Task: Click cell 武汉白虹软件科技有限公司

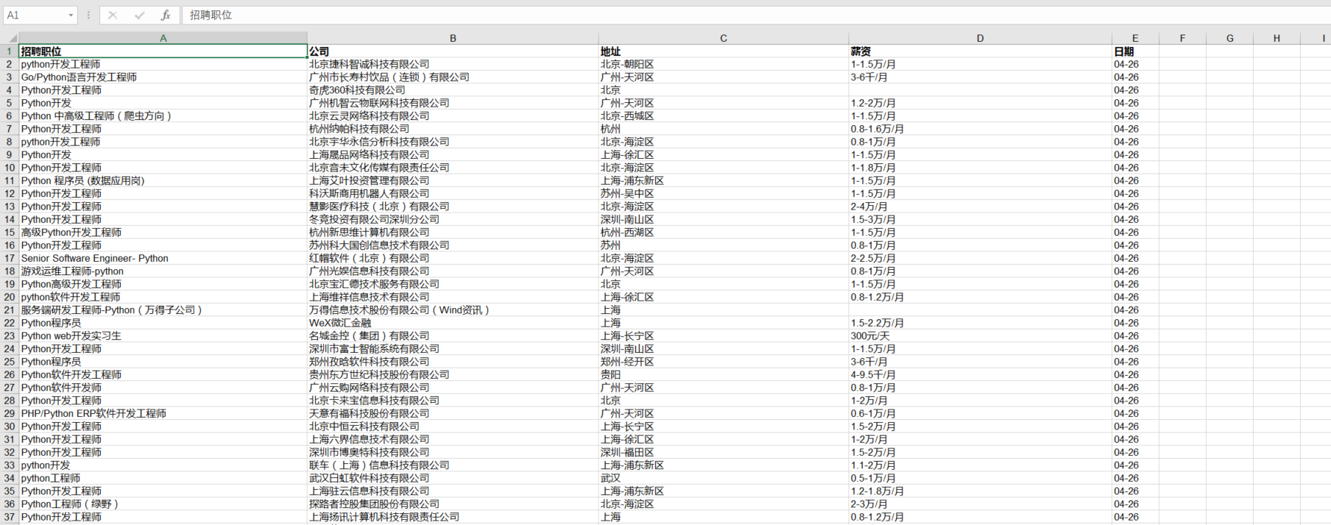Action: 453,478
